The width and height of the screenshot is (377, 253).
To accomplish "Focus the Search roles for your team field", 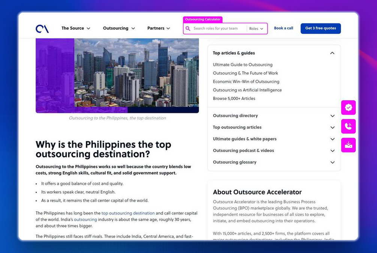I will tap(215, 28).
